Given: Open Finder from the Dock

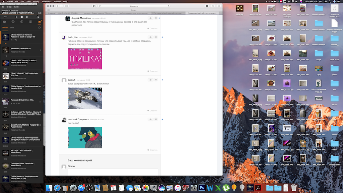Looking at the screenshot, I should 49,188.
